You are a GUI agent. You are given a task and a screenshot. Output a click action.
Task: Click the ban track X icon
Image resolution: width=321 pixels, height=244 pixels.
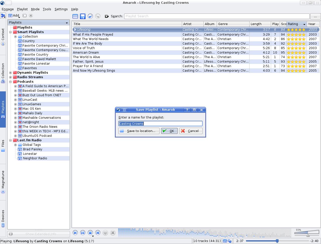113,233
